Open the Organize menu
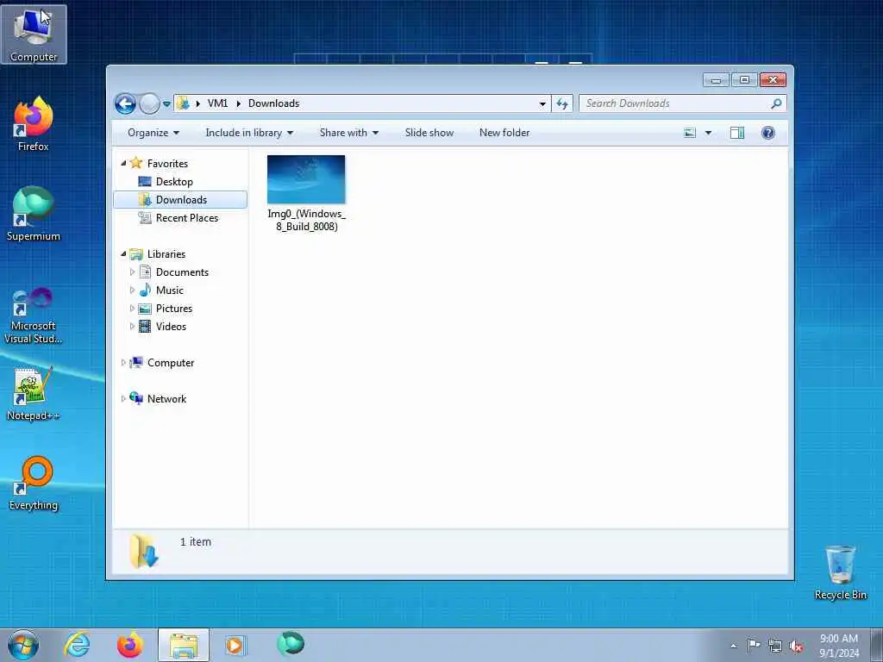This screenshot has width=883, height=662. tap(153, 133)
